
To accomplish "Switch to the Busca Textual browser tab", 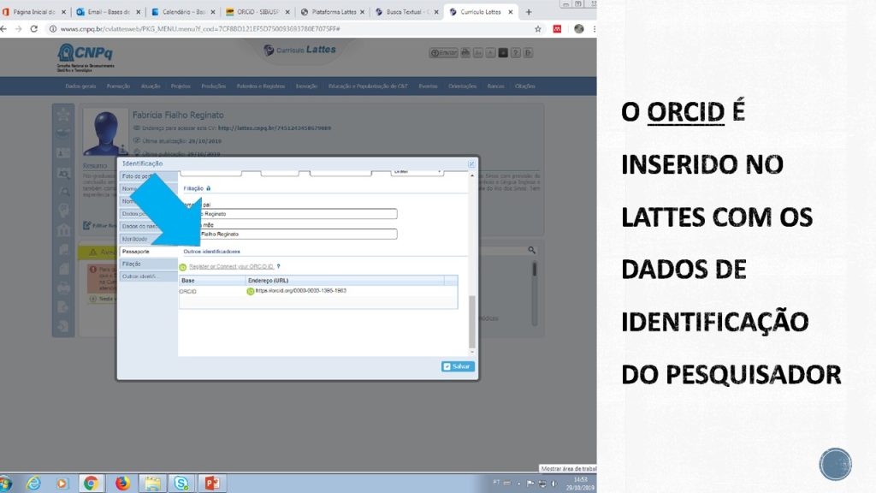I will click(x=407, y=12).
